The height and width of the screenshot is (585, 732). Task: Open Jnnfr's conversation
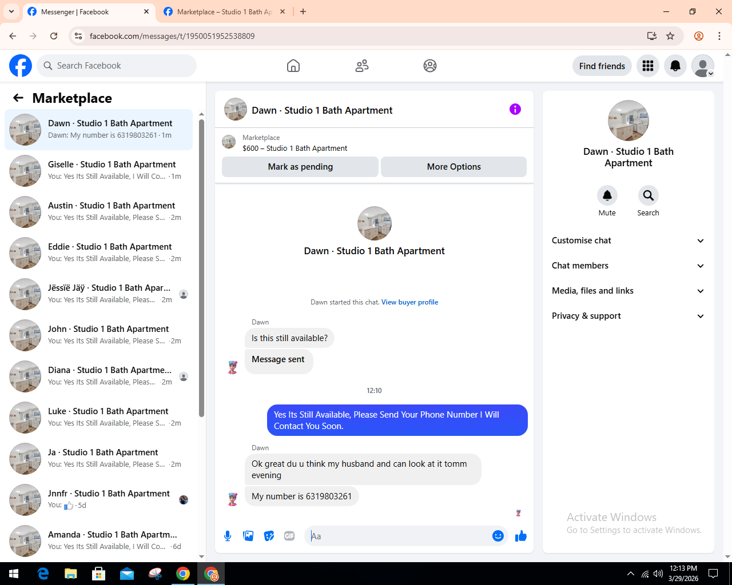click(99, 500)
